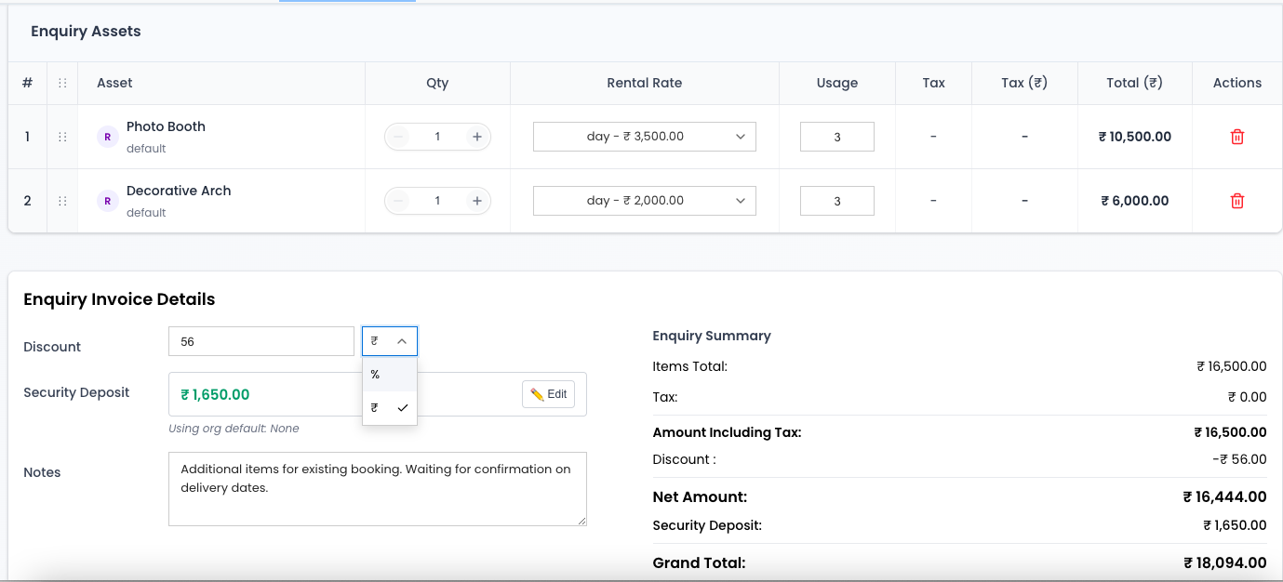Collapse the discount type dropdown via its chevron
This screenshot has height=582, width=1283.
(402, 340)
